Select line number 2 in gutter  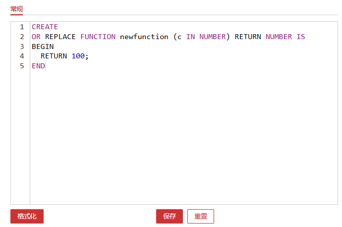coord(22,37)
